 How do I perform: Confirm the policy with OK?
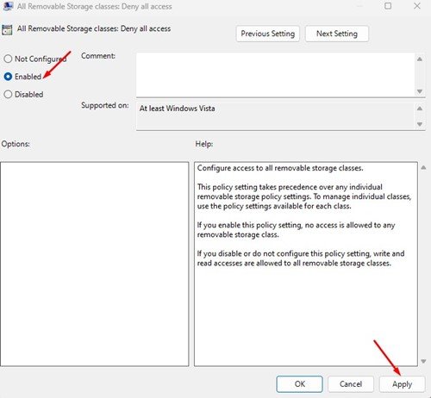[299, 384]
